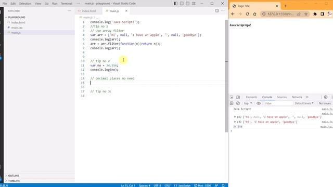Click the main.js breadcrumb above the editor
This screenshot has width=333, height=187.
pos(88,17)
